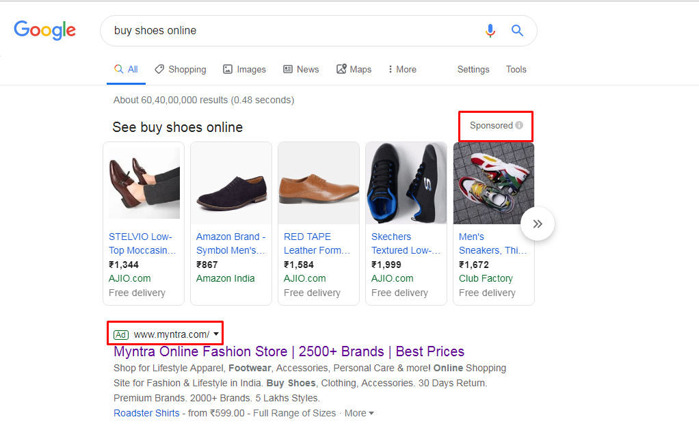Open the Roadster Shirts sitelink
The width and height of the screenshot is (699, 428).
click(146, 413)
